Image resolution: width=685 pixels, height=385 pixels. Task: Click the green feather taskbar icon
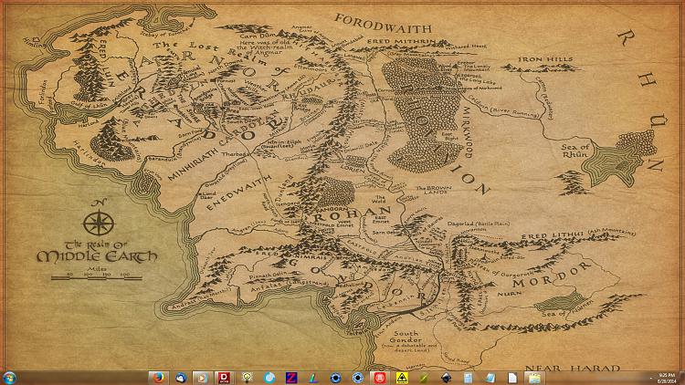click(424, 378)
